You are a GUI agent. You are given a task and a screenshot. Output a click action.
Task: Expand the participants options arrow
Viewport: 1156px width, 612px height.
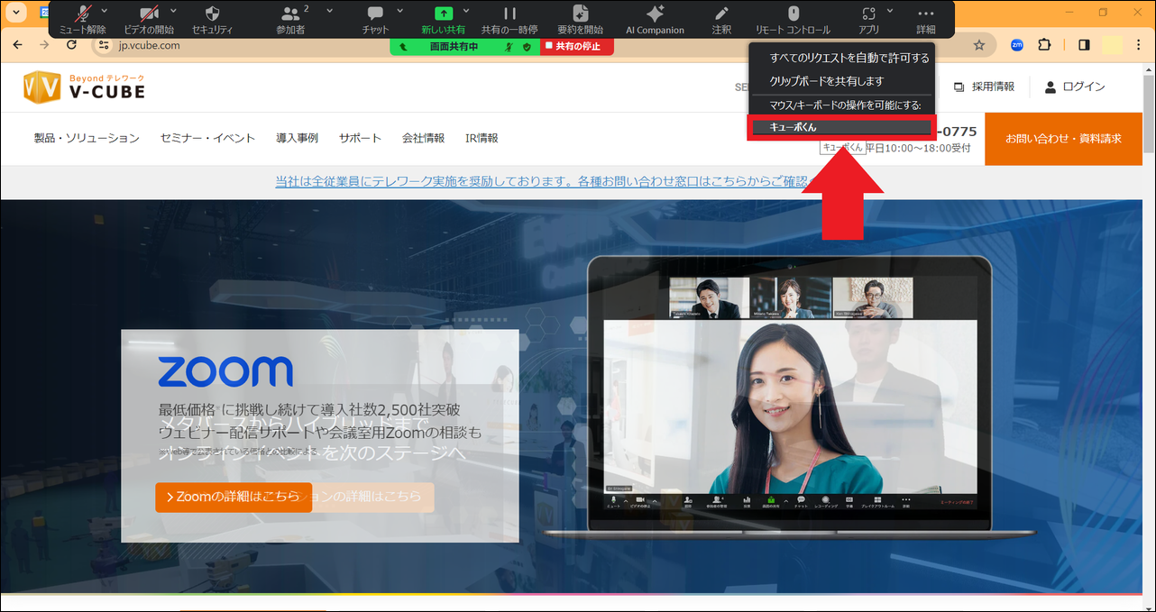click(x=329, y=11)
